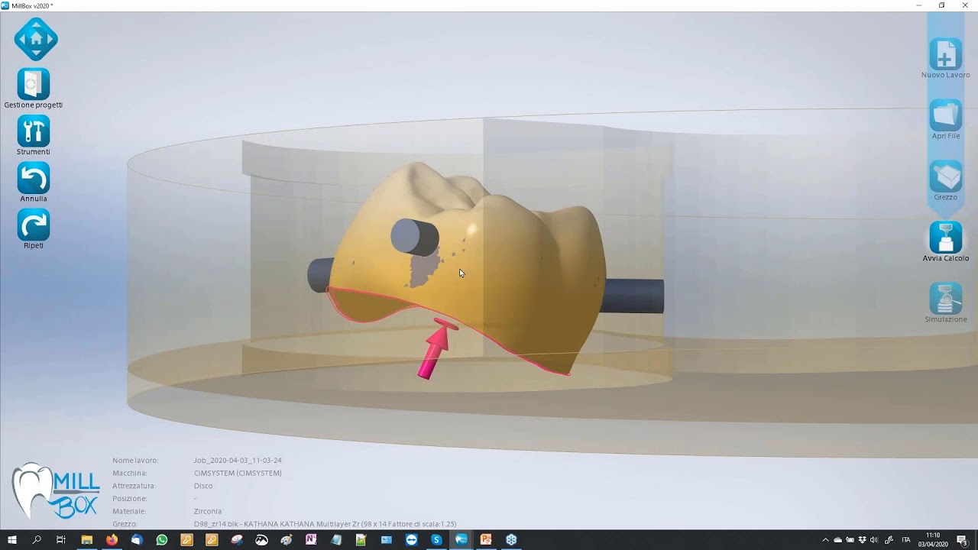Open Thunderbird from the taskbar

click(x=137, y=540)
